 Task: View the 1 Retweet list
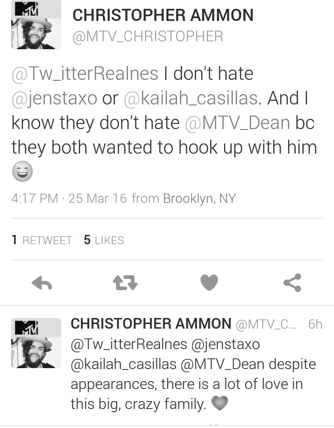[42, 240]
